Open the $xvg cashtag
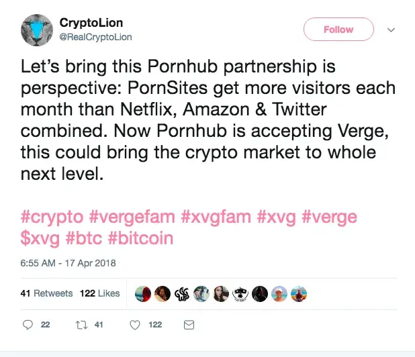 pyautogui.click(x=40, y=238)
